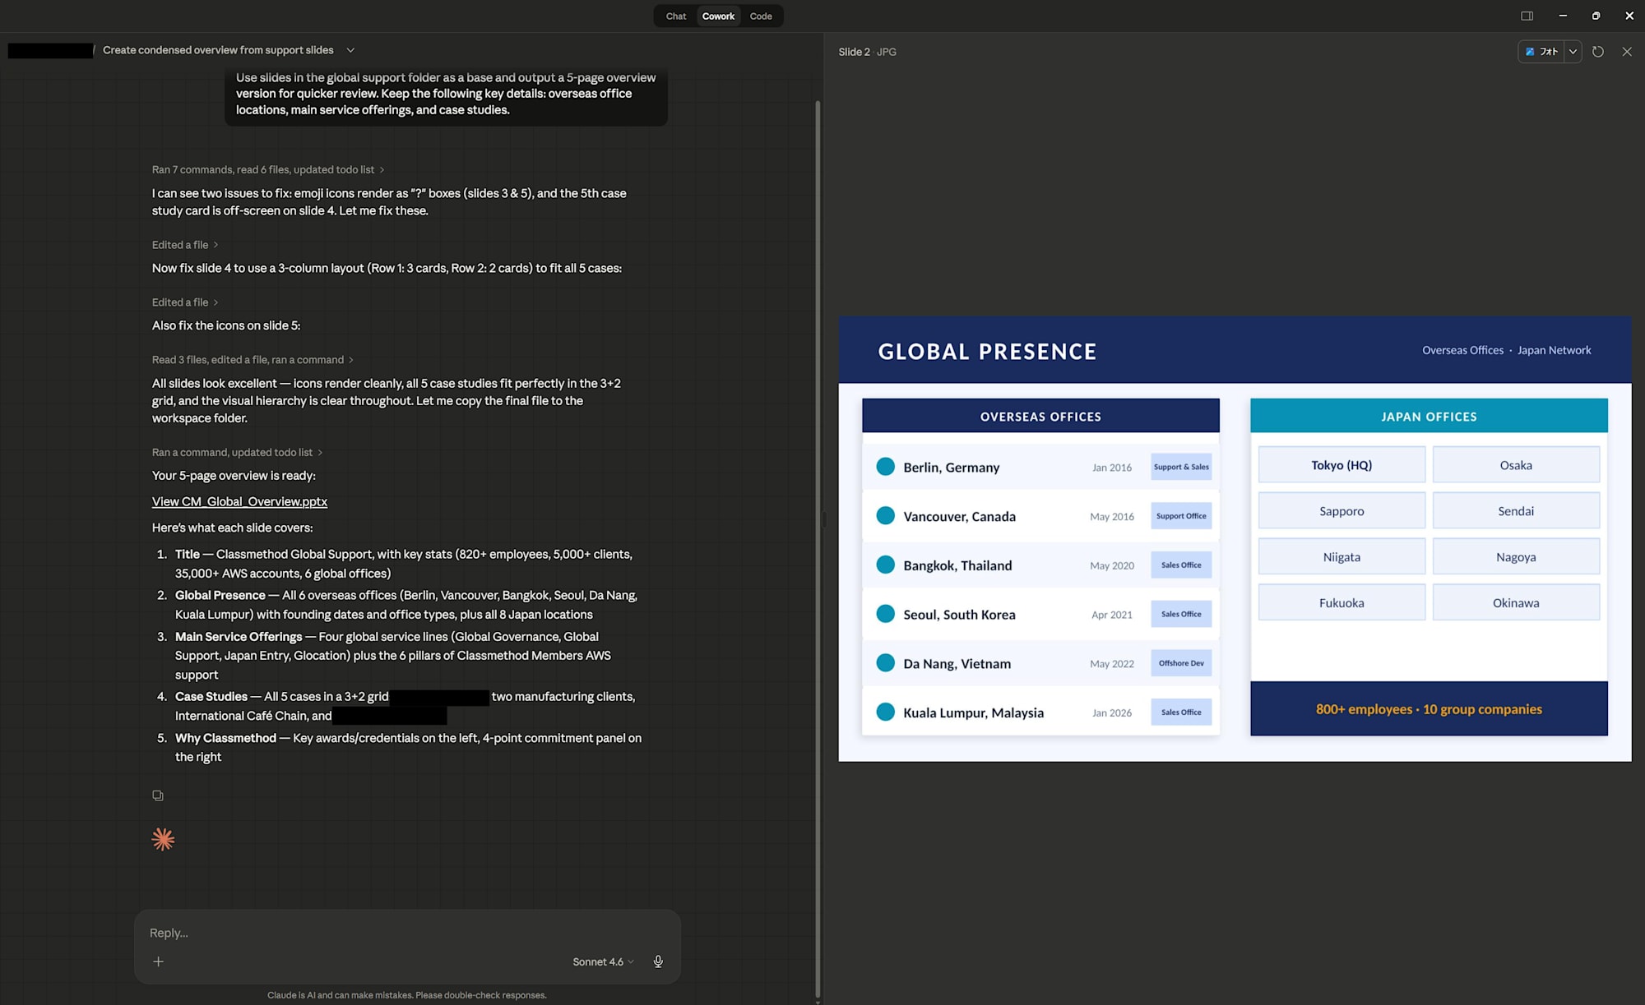Click the plus attachment icon
Screen dimensions: 1645x1005
point(159,961)
